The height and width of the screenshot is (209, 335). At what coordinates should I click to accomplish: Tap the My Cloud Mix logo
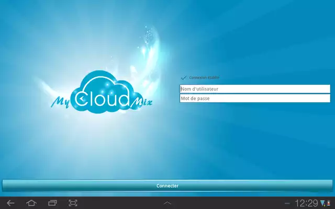[x=102, y=92]
